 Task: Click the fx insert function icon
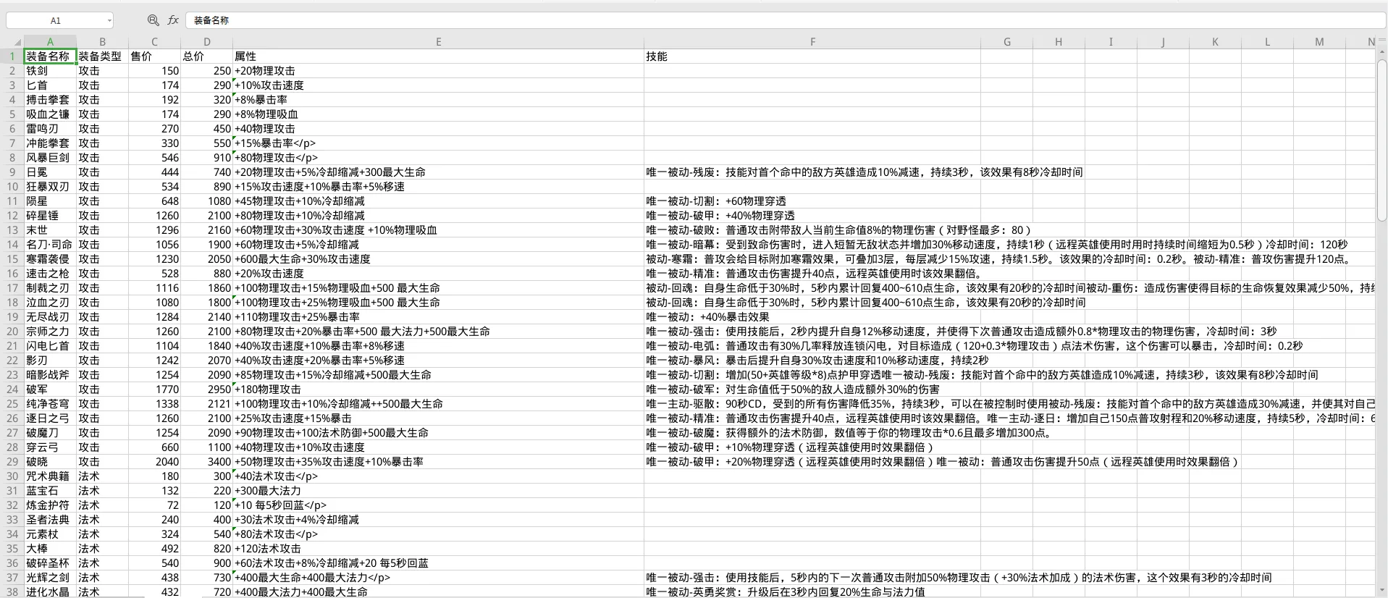[x=173, y=20]
